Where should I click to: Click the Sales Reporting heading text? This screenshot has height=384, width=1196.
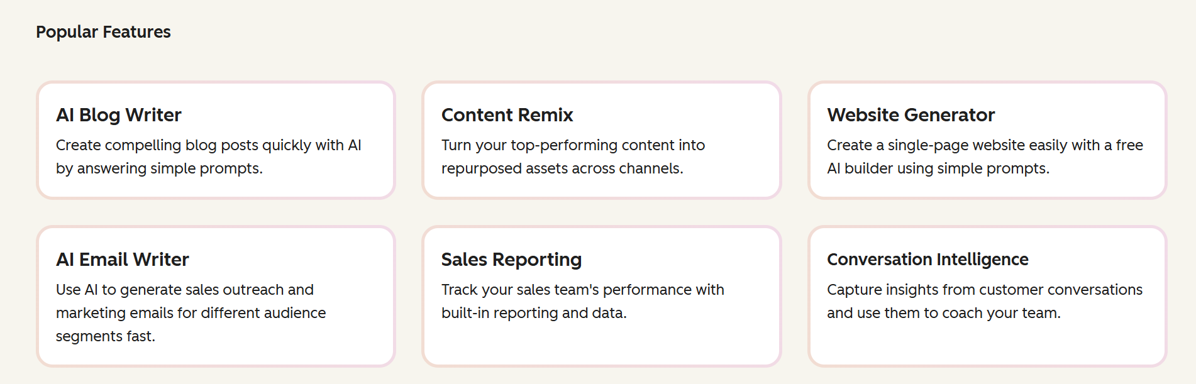pyautogui.click(x=511, y=260)
